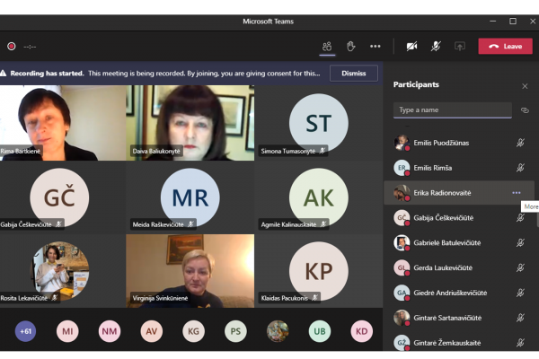Click Daiva Baliukonytė's video tile
539x359 pixels.
(190, 123)
